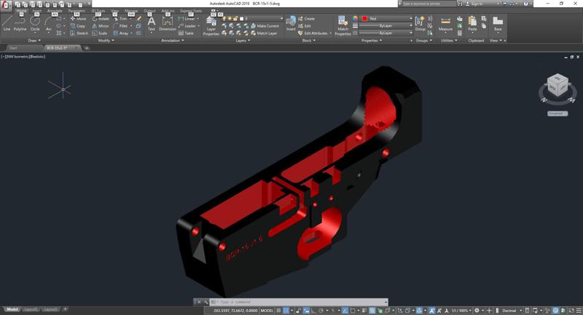The height and width of the screenshot is (315, 583).
Task: Switch to the Model layout tab
Action: click(x=12, y=309)
